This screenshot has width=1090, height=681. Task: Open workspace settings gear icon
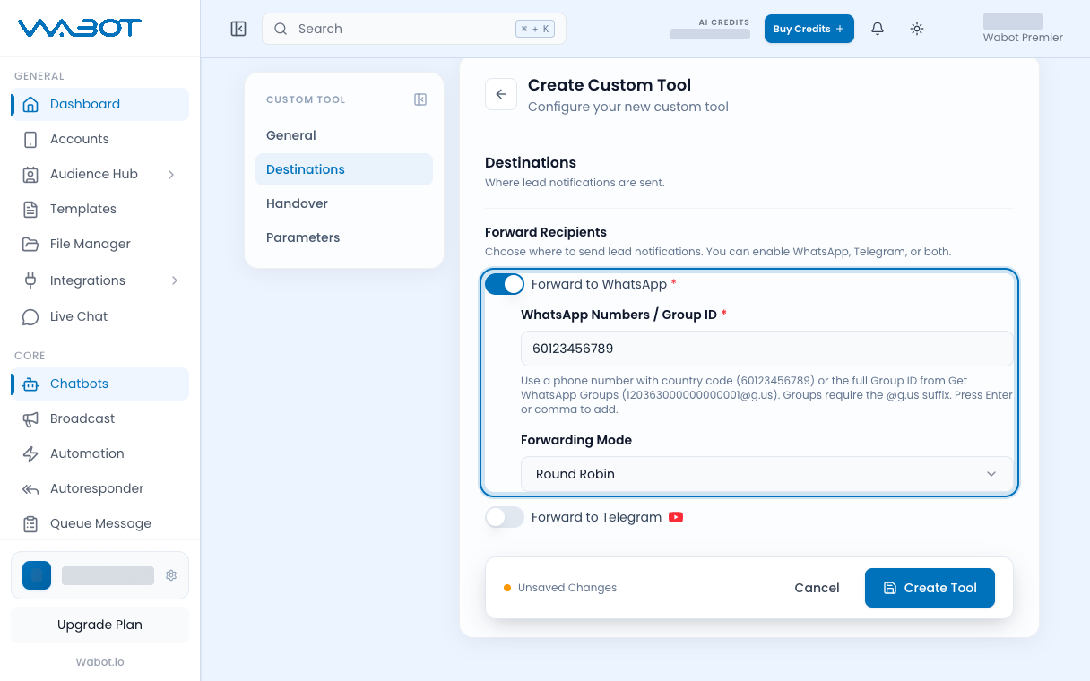tap(171, 575)
